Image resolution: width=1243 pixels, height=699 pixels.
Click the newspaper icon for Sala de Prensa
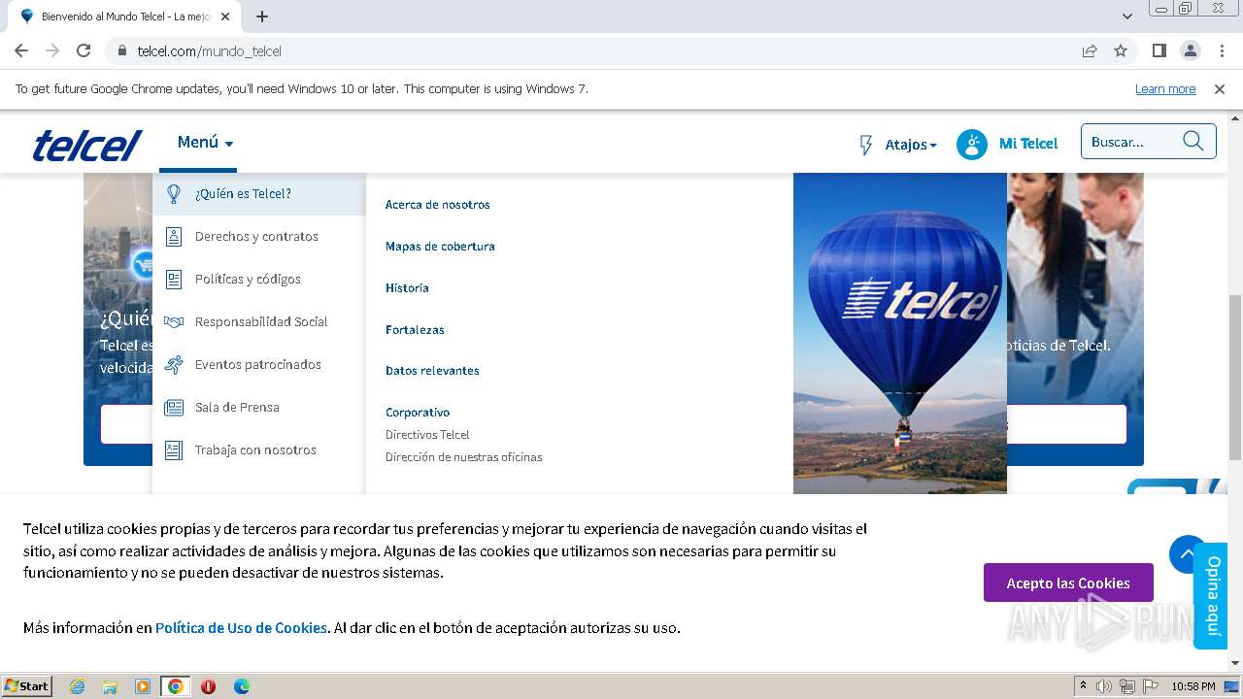pos(174,408)
